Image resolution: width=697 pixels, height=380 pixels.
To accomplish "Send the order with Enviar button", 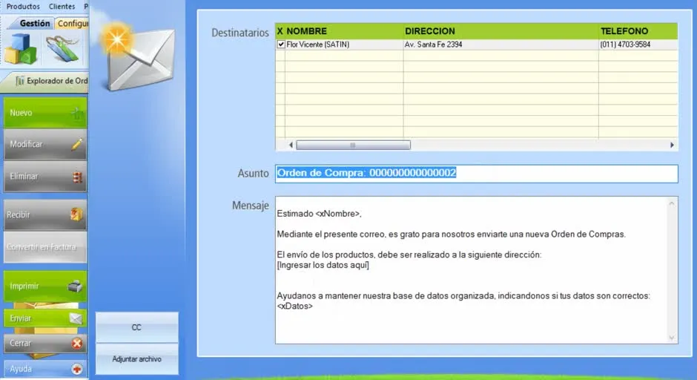I will click(x=45, y=318).
